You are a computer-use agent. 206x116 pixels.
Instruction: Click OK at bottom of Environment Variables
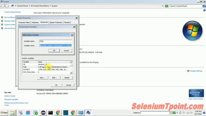click(56, 85)
